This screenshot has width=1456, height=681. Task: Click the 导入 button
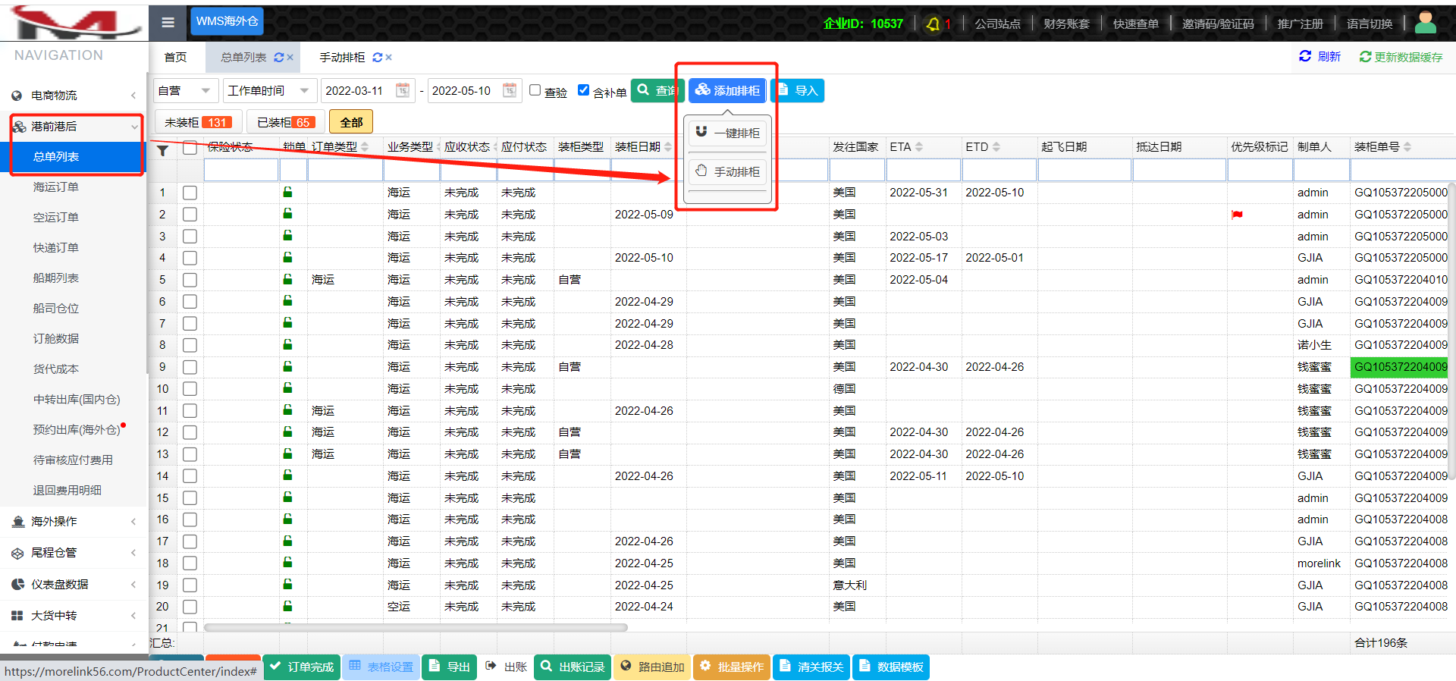click(x=798, y=91)
